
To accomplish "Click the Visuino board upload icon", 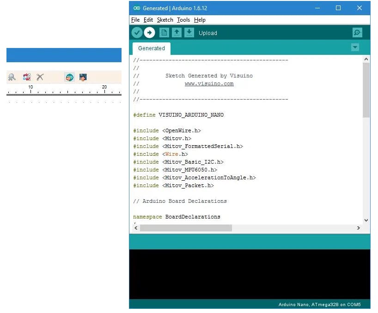I will pos(83,77).
